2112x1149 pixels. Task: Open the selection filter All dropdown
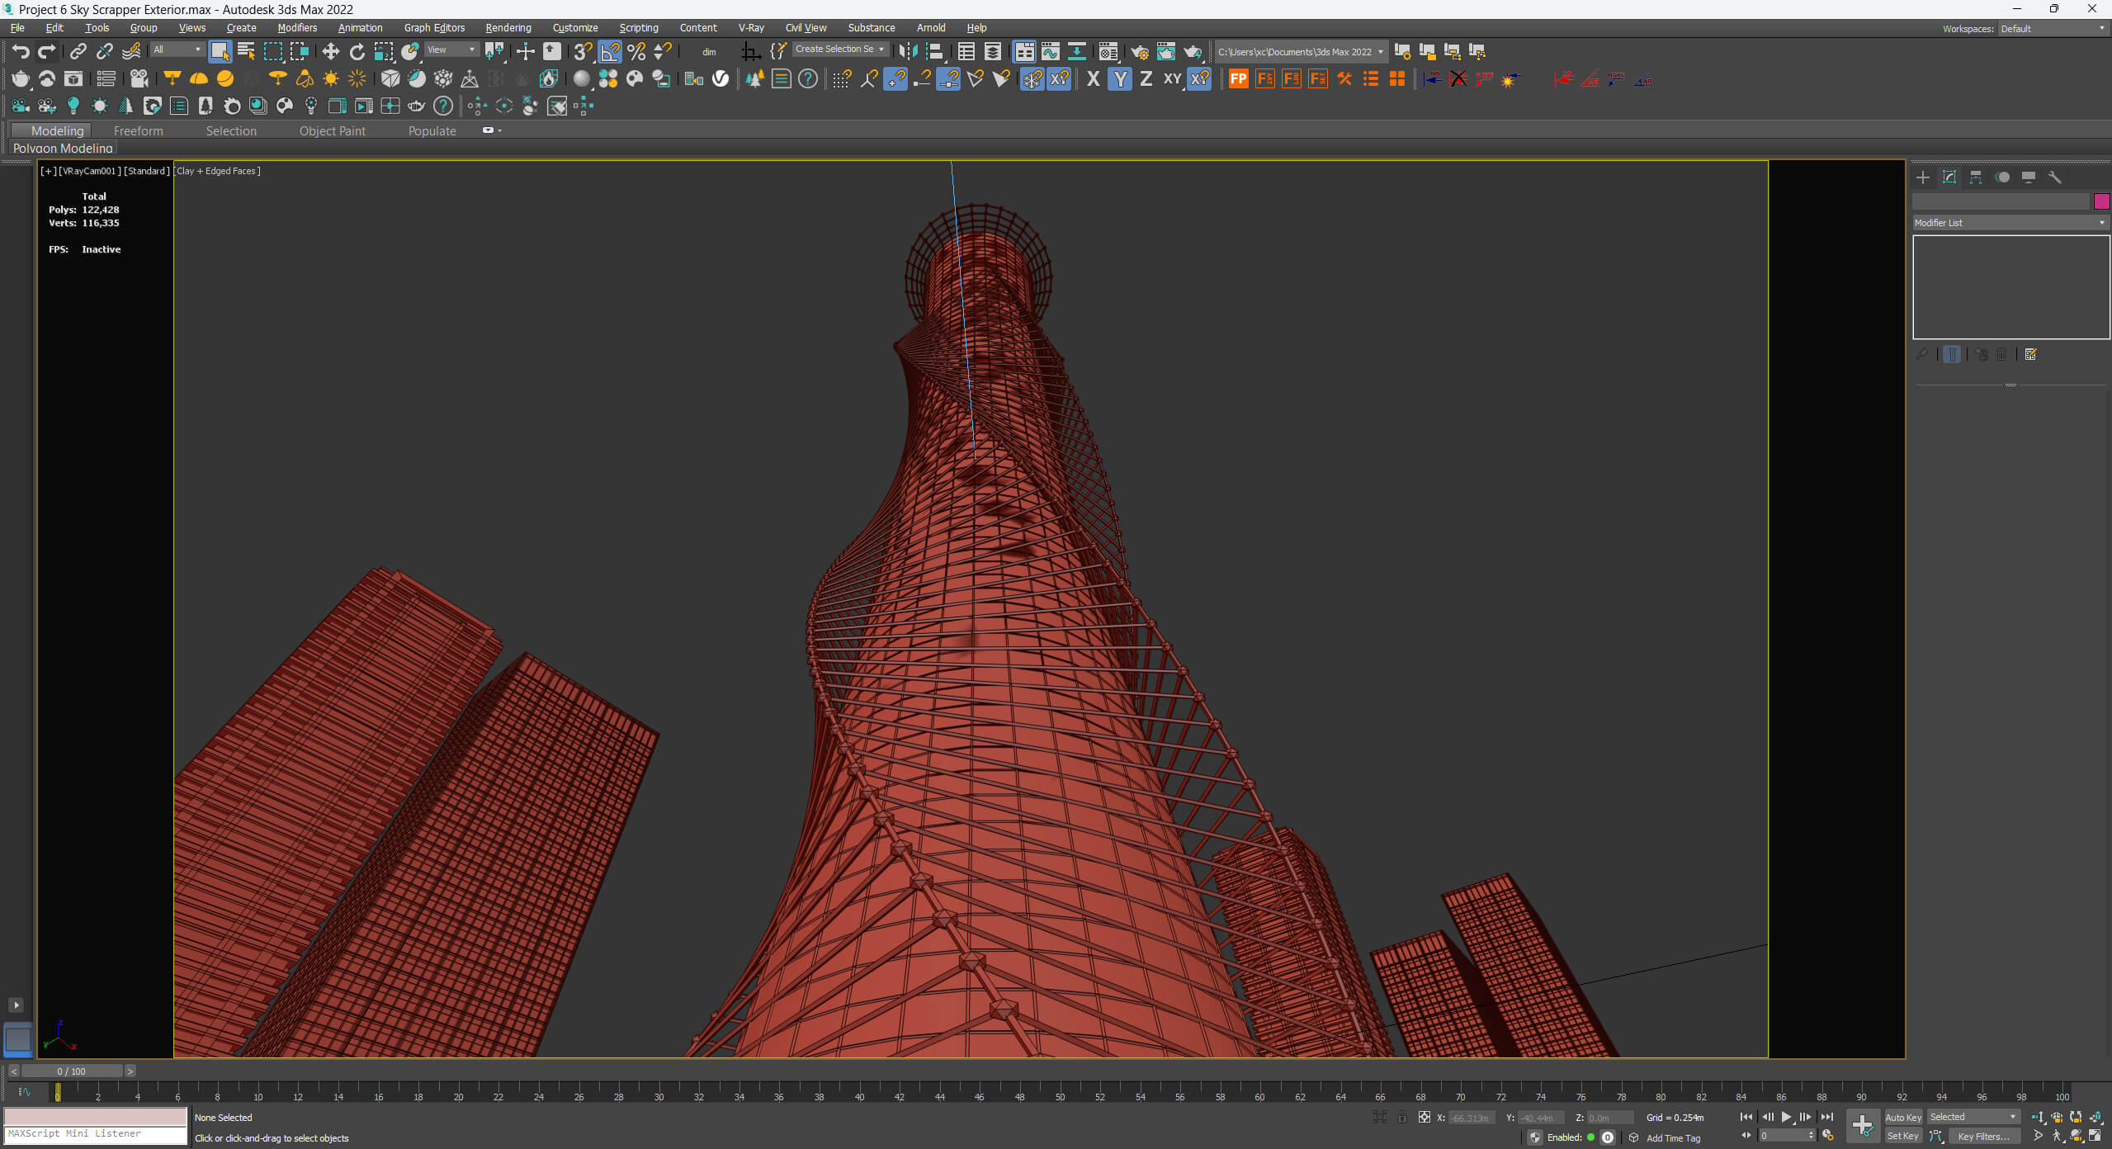point(177,50)
